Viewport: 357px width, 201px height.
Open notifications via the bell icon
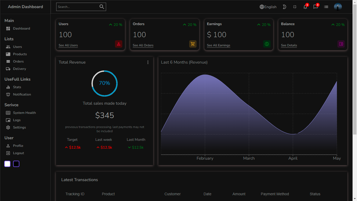click(x=305, y=7)
